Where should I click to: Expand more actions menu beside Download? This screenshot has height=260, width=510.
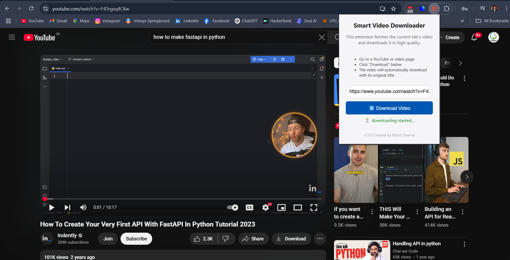[320, 239]
